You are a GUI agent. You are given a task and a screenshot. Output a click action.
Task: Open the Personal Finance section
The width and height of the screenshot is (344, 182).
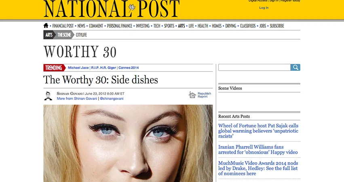(119, 26)
